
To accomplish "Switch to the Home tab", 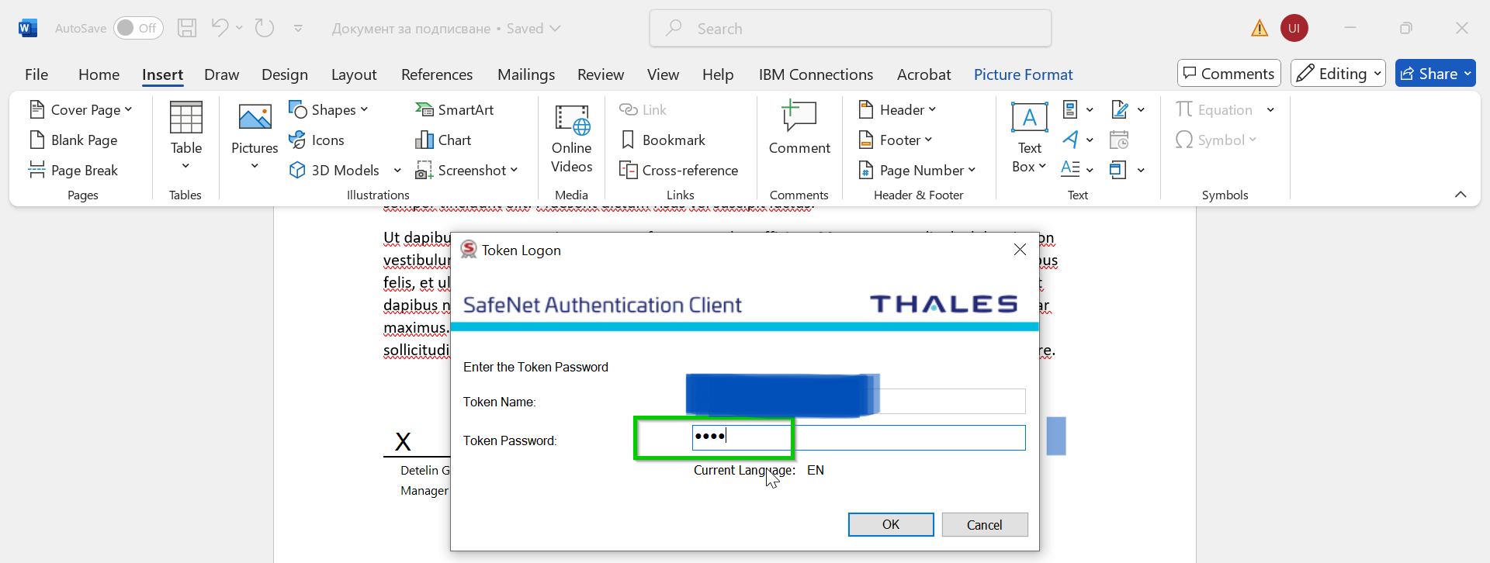I will (99, 74).
